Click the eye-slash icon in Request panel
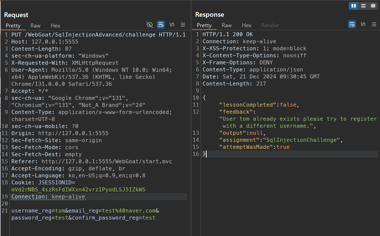This screenshot has height=236, width=380. pyautogui.click(x=150, y=24)
